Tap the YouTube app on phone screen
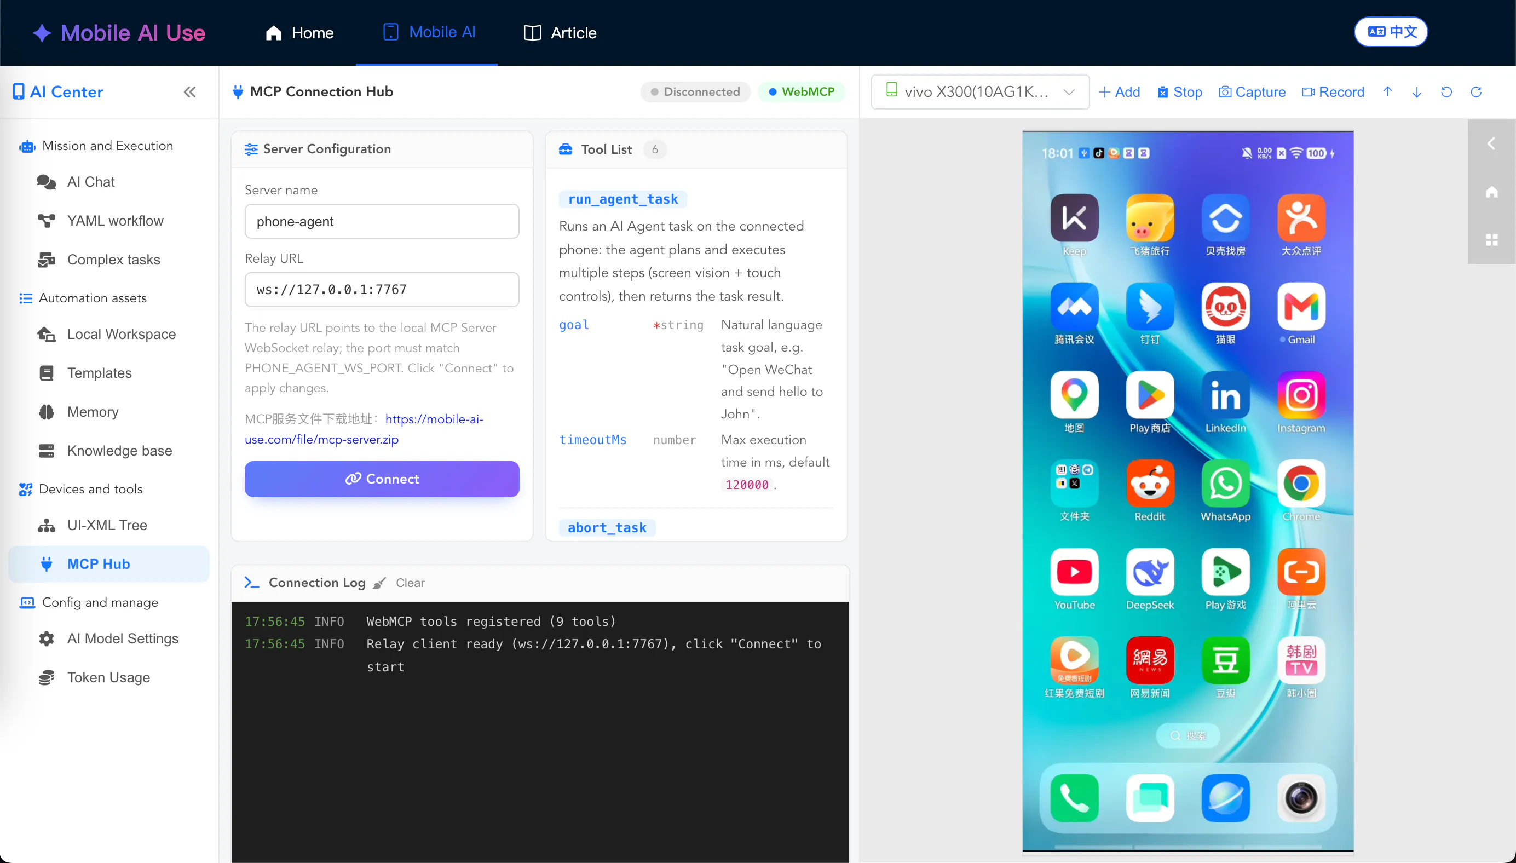Image resolution: width=1516 pixels, height=863 pixels. (1074, 579)
